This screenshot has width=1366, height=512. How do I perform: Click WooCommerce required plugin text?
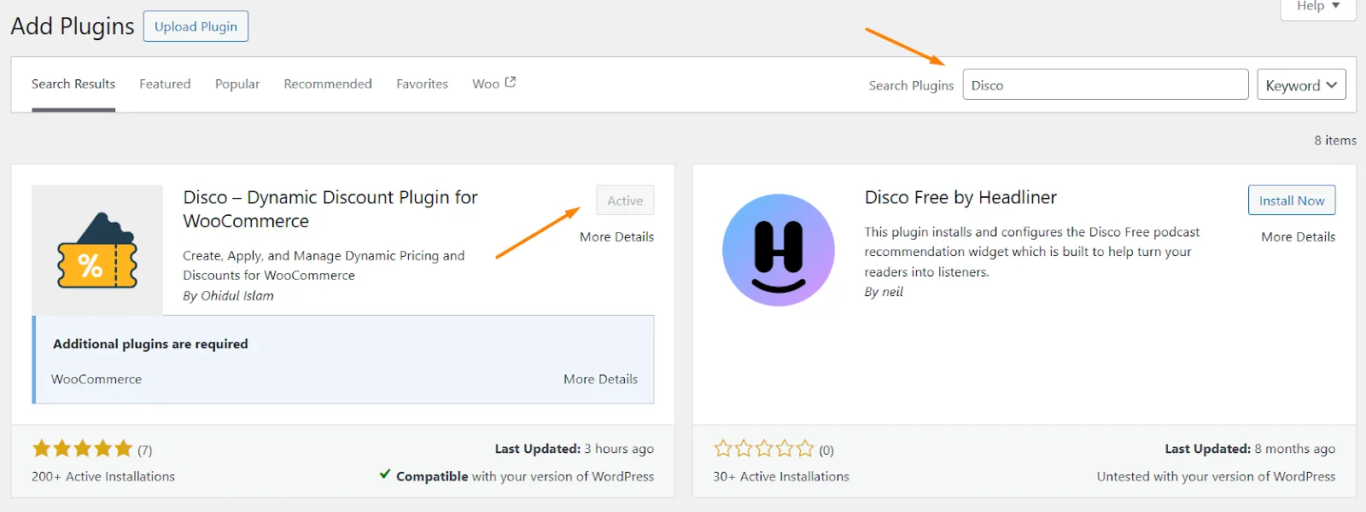click(x=96, y=379)
